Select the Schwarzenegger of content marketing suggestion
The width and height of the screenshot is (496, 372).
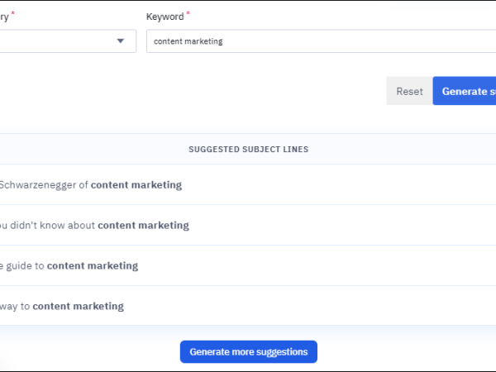(91, 185)
